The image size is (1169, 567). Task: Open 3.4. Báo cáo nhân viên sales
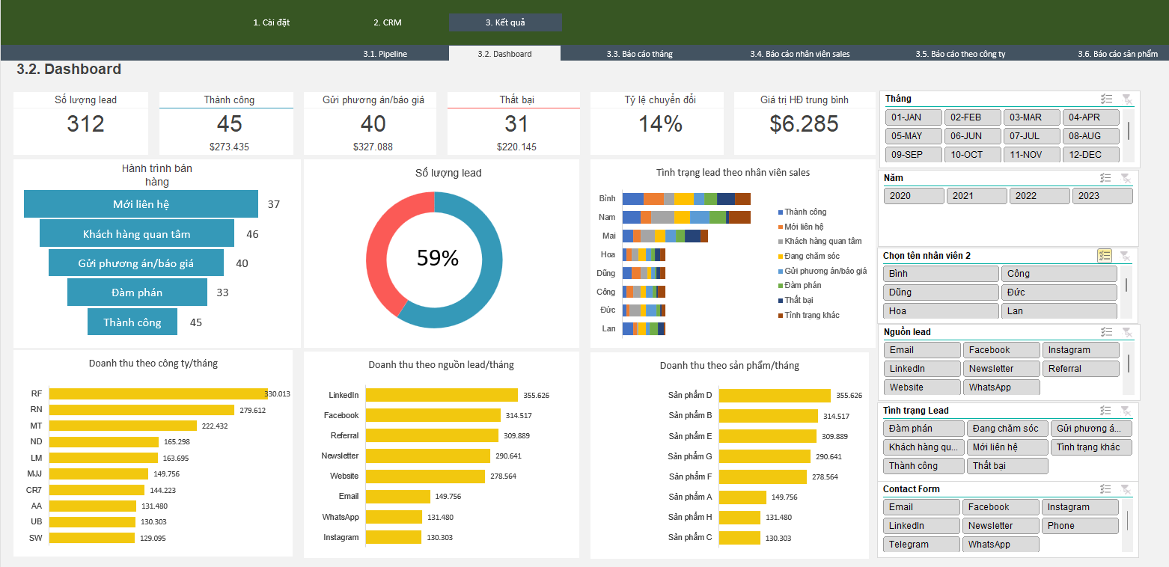pyautogui.click(x=800, y=54)
